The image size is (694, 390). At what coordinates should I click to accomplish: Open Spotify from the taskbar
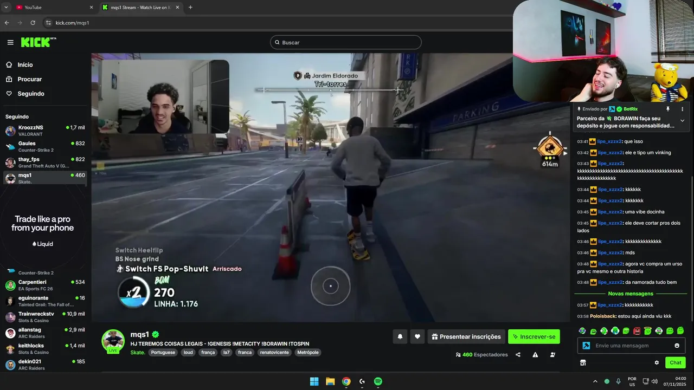point(378,381)
